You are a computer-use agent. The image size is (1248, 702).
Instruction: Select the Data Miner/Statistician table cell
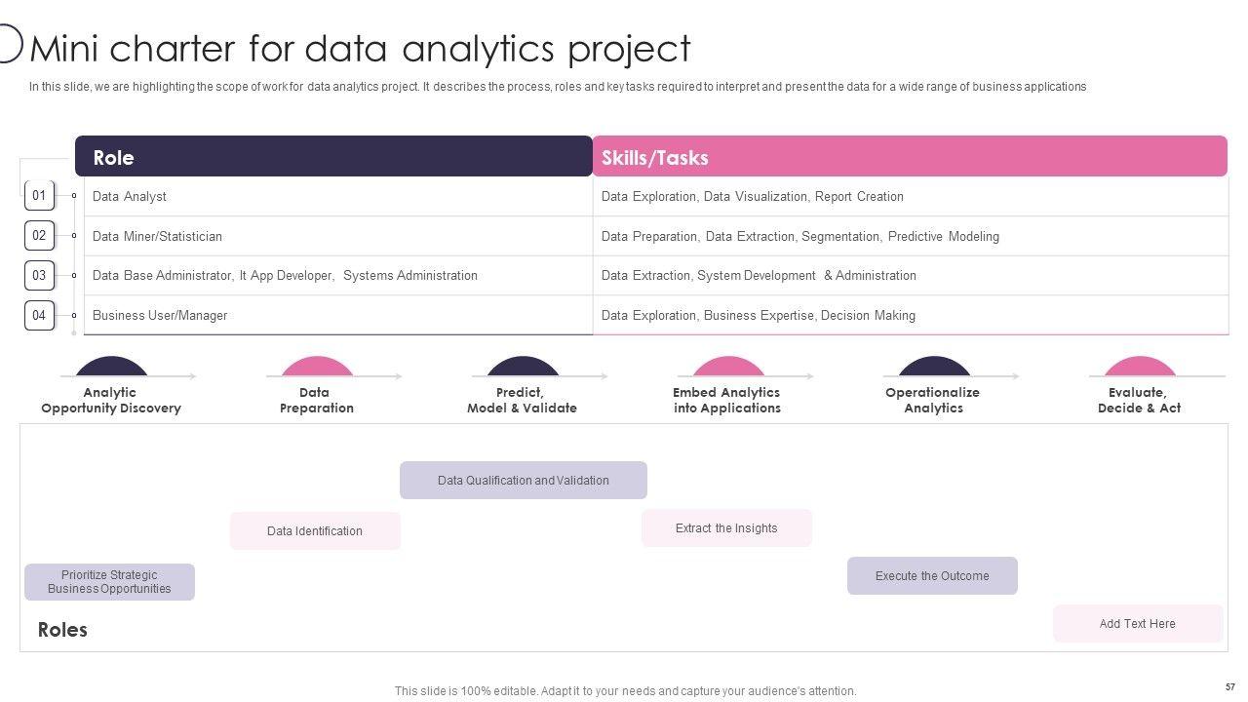[x=157, y=236]
